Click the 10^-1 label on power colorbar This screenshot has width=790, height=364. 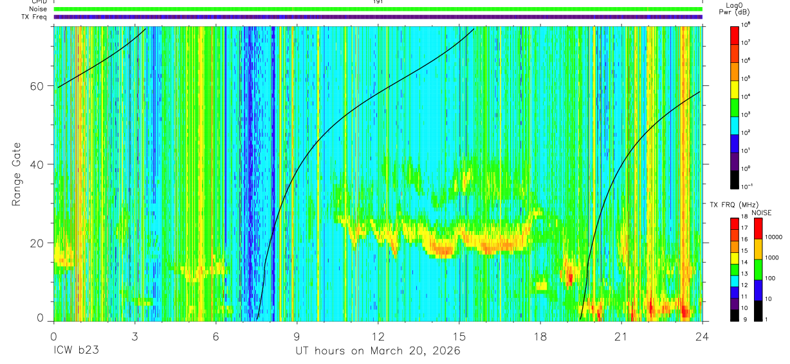click(x=748, y=186)
